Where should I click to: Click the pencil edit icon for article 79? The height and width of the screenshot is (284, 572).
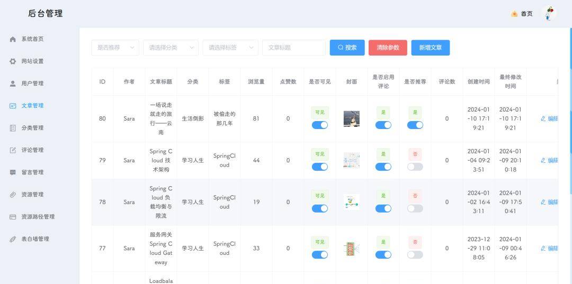(543, 160)
